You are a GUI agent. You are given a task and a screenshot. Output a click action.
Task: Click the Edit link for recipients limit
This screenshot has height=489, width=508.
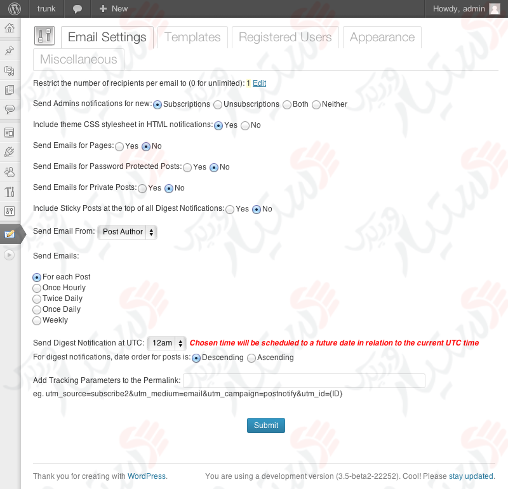(259, 83)
